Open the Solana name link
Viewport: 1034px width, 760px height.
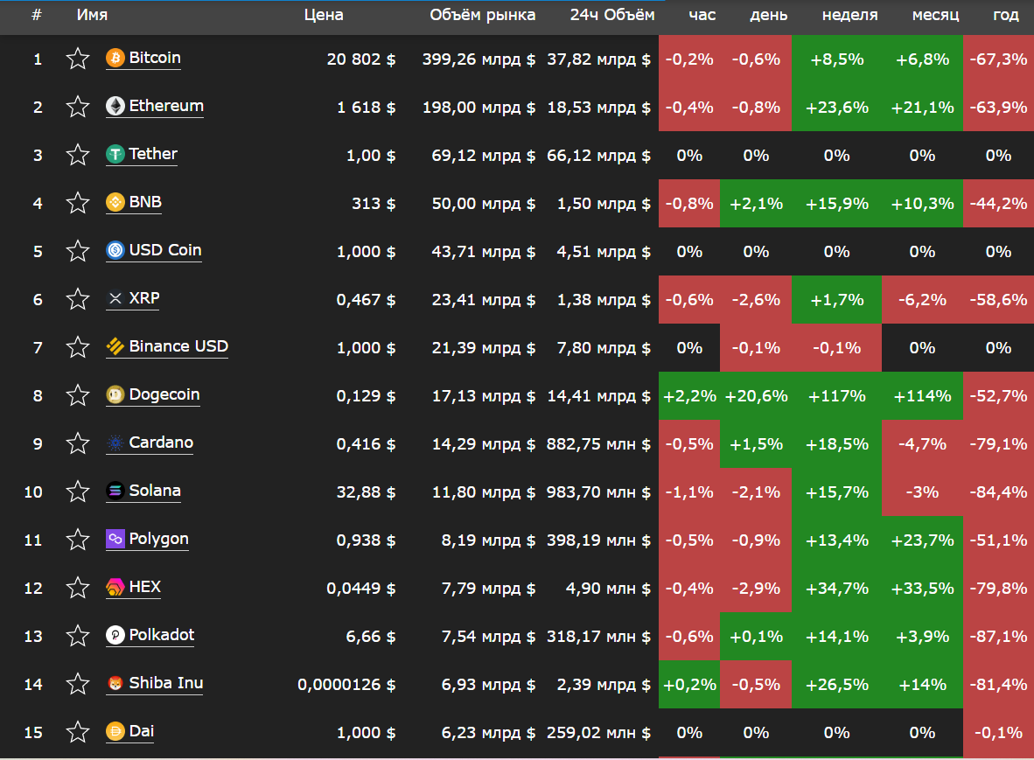click(x=155, y=491)
